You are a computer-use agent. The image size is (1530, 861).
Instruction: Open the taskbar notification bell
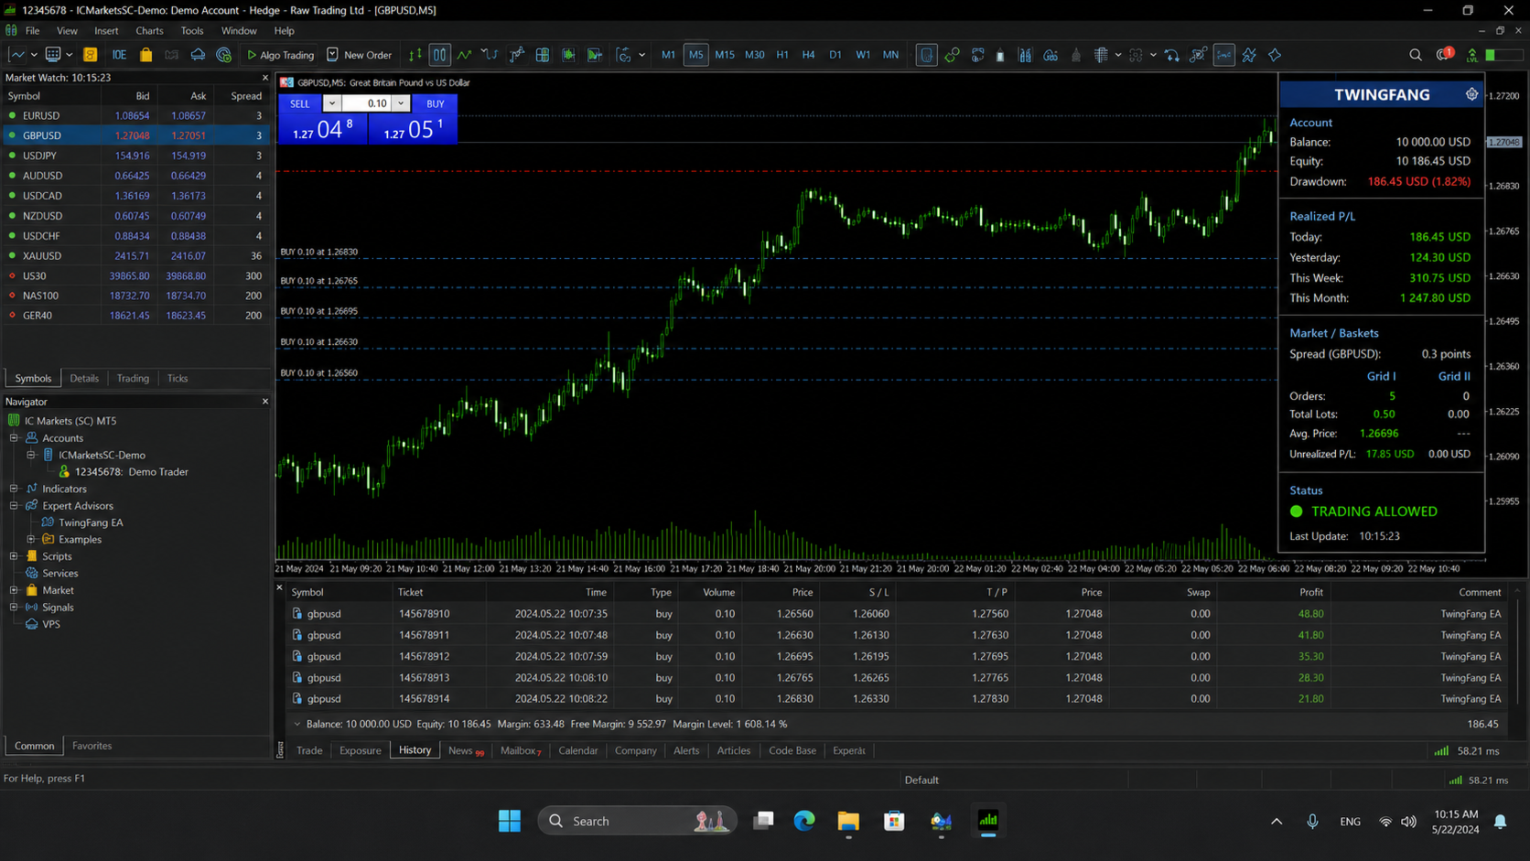[1501, 822]
